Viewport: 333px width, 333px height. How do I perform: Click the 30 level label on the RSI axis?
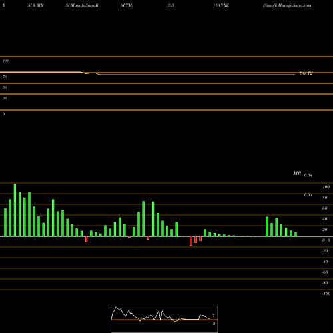click(5, 98)
